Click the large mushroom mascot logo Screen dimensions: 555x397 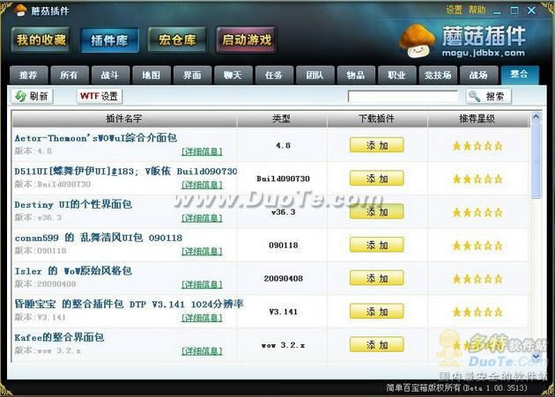417,40
